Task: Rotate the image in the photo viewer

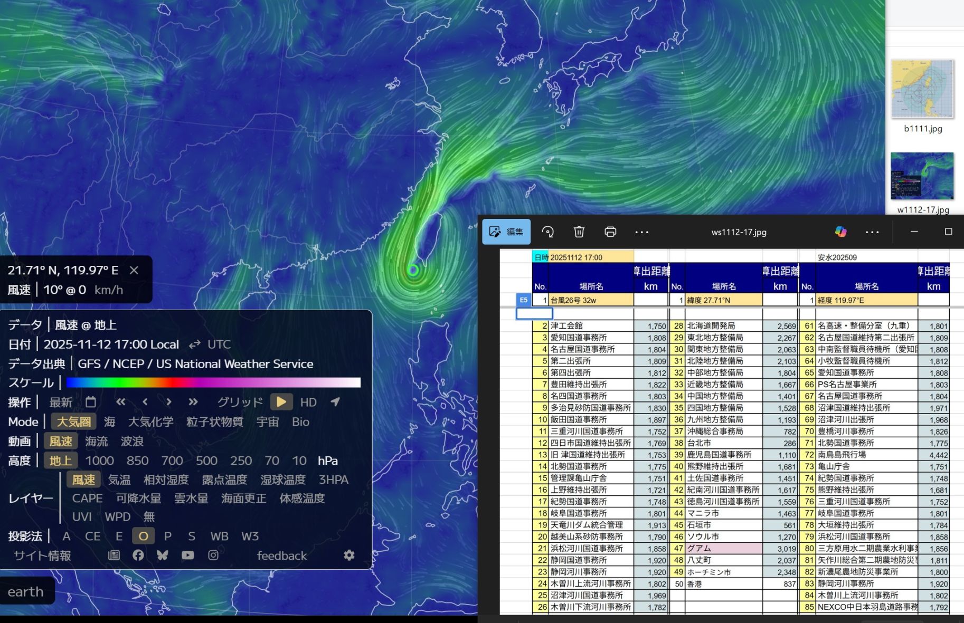Action: [548, 232]
